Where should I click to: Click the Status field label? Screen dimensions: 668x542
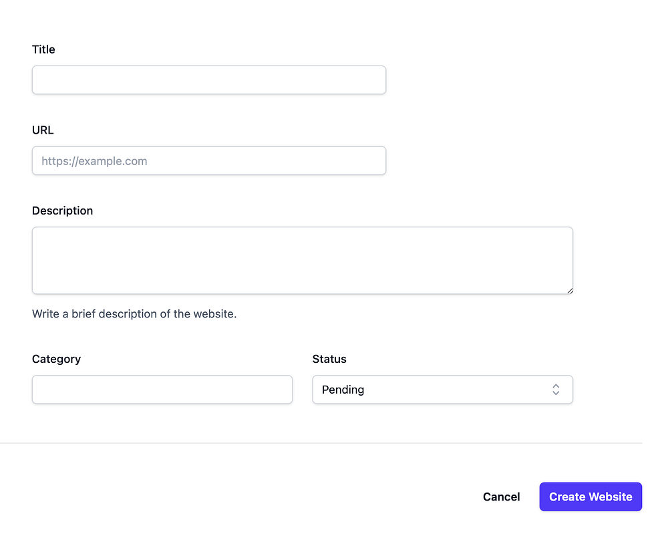329,359
